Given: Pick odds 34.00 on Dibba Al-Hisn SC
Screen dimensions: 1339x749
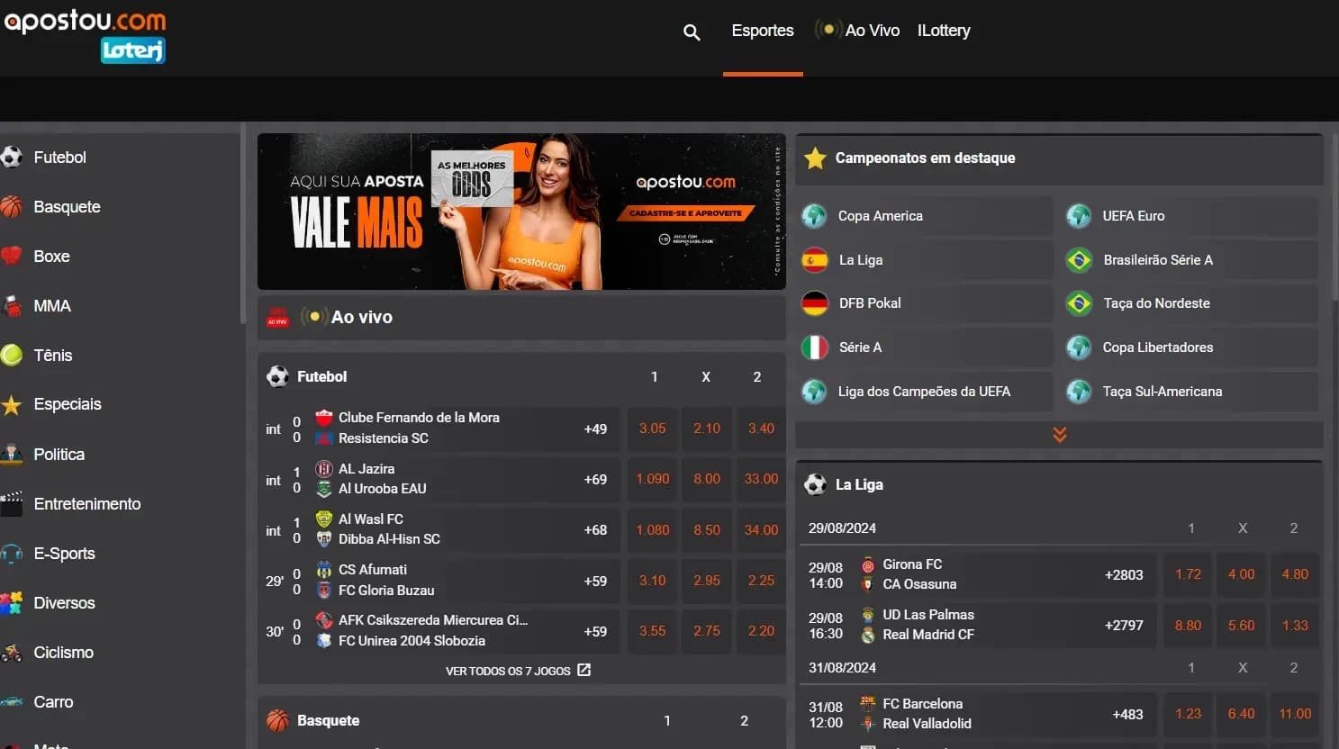Looking at the screenshot, I should pyautogui.click(x=761, y=529).
